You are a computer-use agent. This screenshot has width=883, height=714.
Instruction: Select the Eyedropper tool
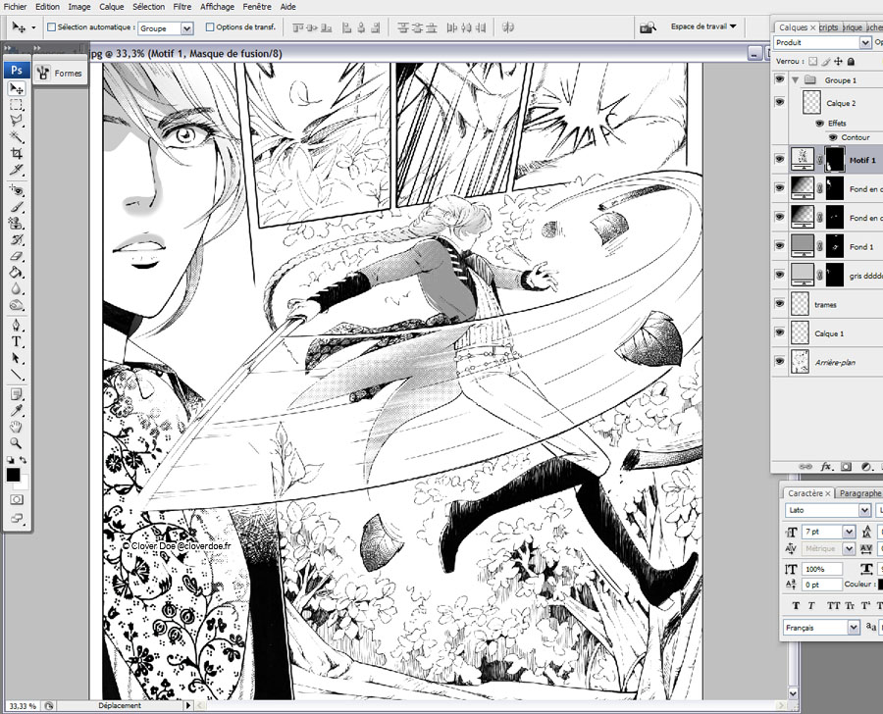[x=17, y=411]
